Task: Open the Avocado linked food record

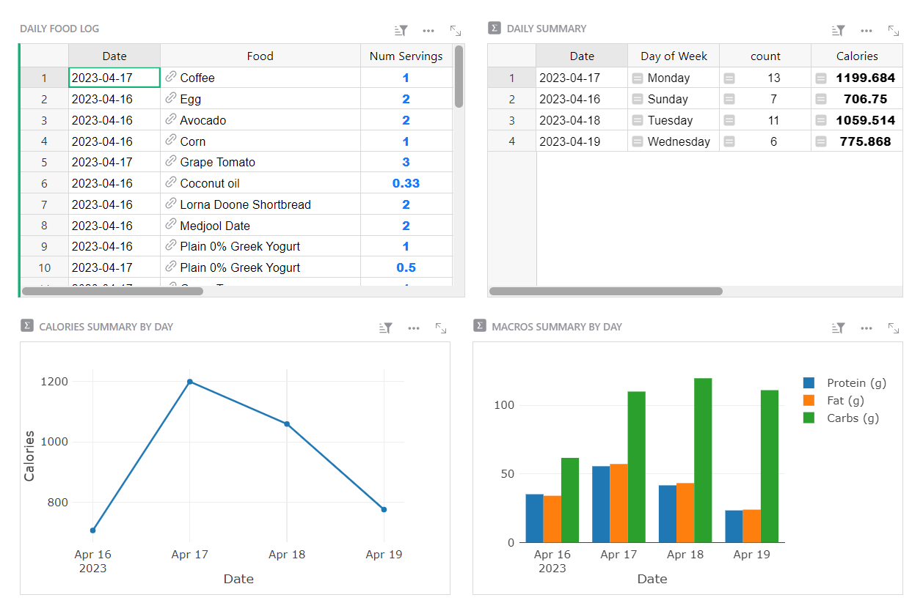Action: click(204, 119)
